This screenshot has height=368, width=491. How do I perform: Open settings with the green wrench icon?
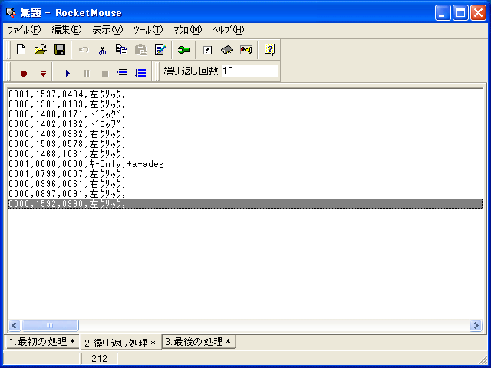(x=184, y=50)
